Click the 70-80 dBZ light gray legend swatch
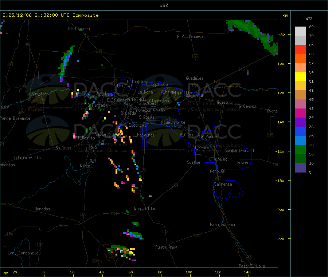328x277 pixels. [x=300, y=31]
